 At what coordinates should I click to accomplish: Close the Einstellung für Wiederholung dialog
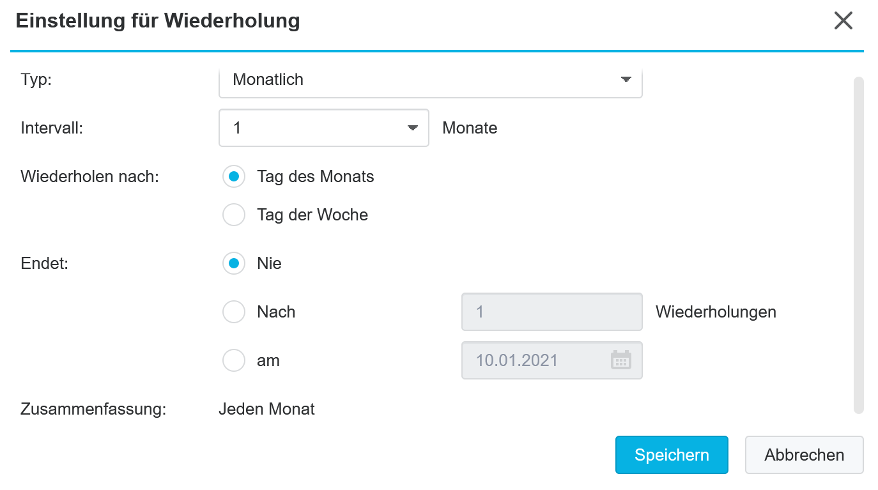(843, 20)
